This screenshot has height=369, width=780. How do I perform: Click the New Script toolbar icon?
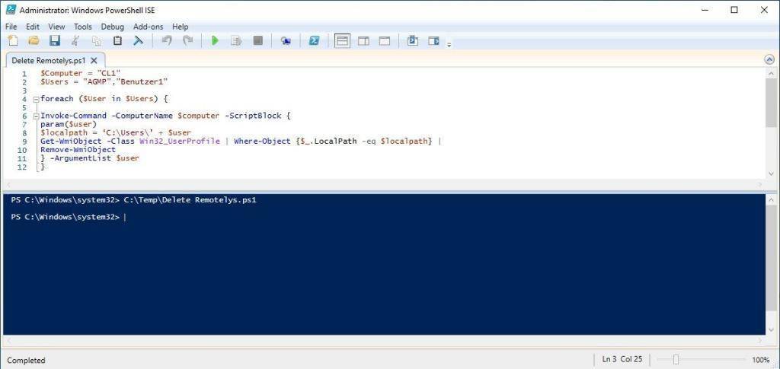(x=13, y=41)
